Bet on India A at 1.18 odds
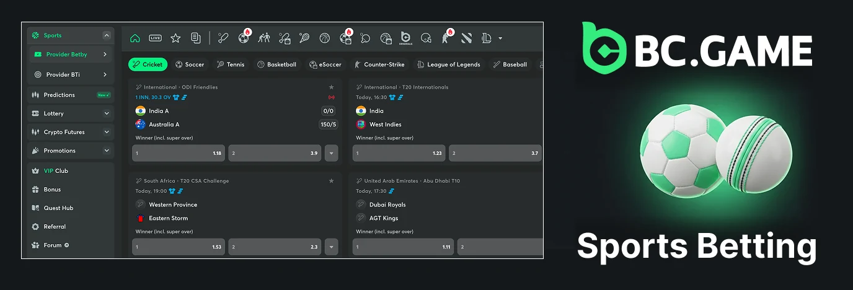This screenshot has width=853, height=290. pyautogui.click(x=179, y=153)
